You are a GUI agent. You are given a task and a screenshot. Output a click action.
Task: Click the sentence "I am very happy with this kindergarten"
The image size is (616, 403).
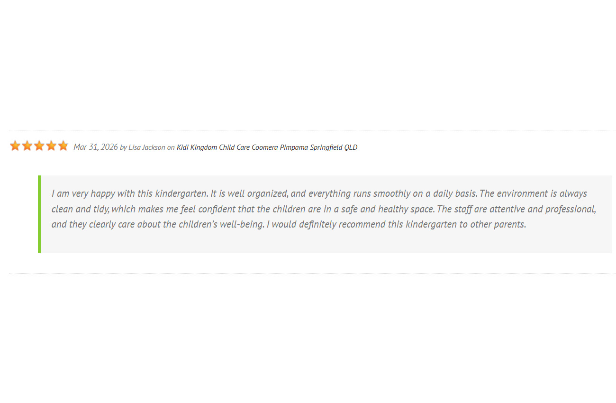[129, 193]
